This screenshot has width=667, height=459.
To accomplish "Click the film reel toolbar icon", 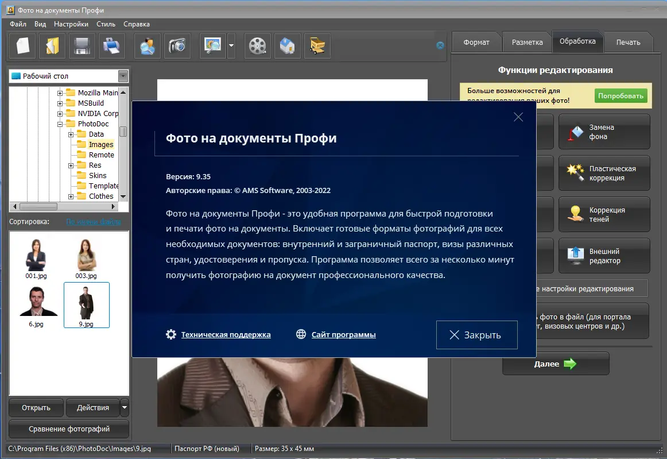I will coord(258,45).
